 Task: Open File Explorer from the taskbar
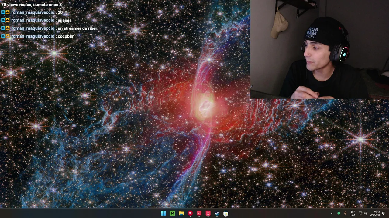point(181,213)
